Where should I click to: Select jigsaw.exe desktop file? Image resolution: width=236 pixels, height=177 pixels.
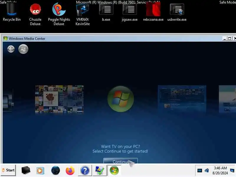[x=130, y=13]
